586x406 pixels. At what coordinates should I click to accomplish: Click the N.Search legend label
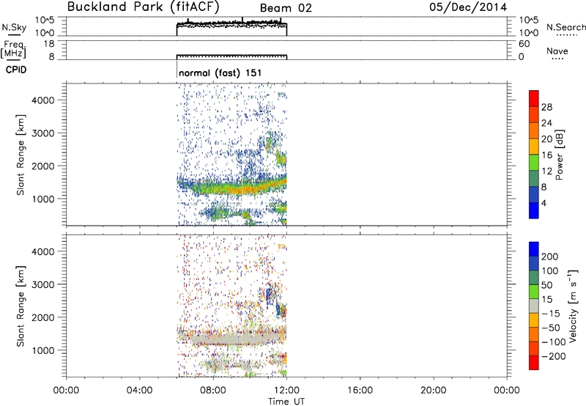(566, 27)
